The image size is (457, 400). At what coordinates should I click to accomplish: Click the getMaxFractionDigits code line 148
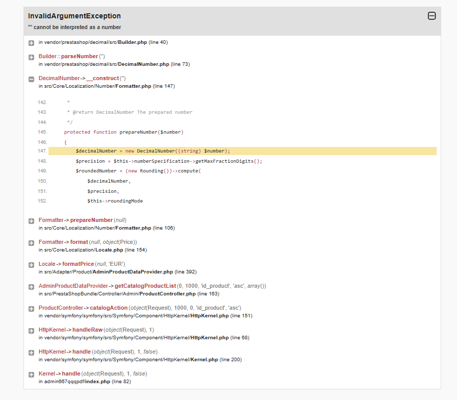click(x=169, y=161)
